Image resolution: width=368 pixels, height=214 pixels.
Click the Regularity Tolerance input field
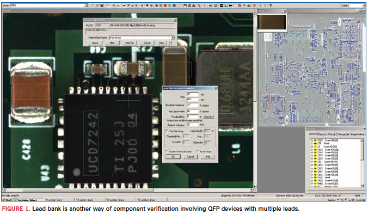(193, 105)
